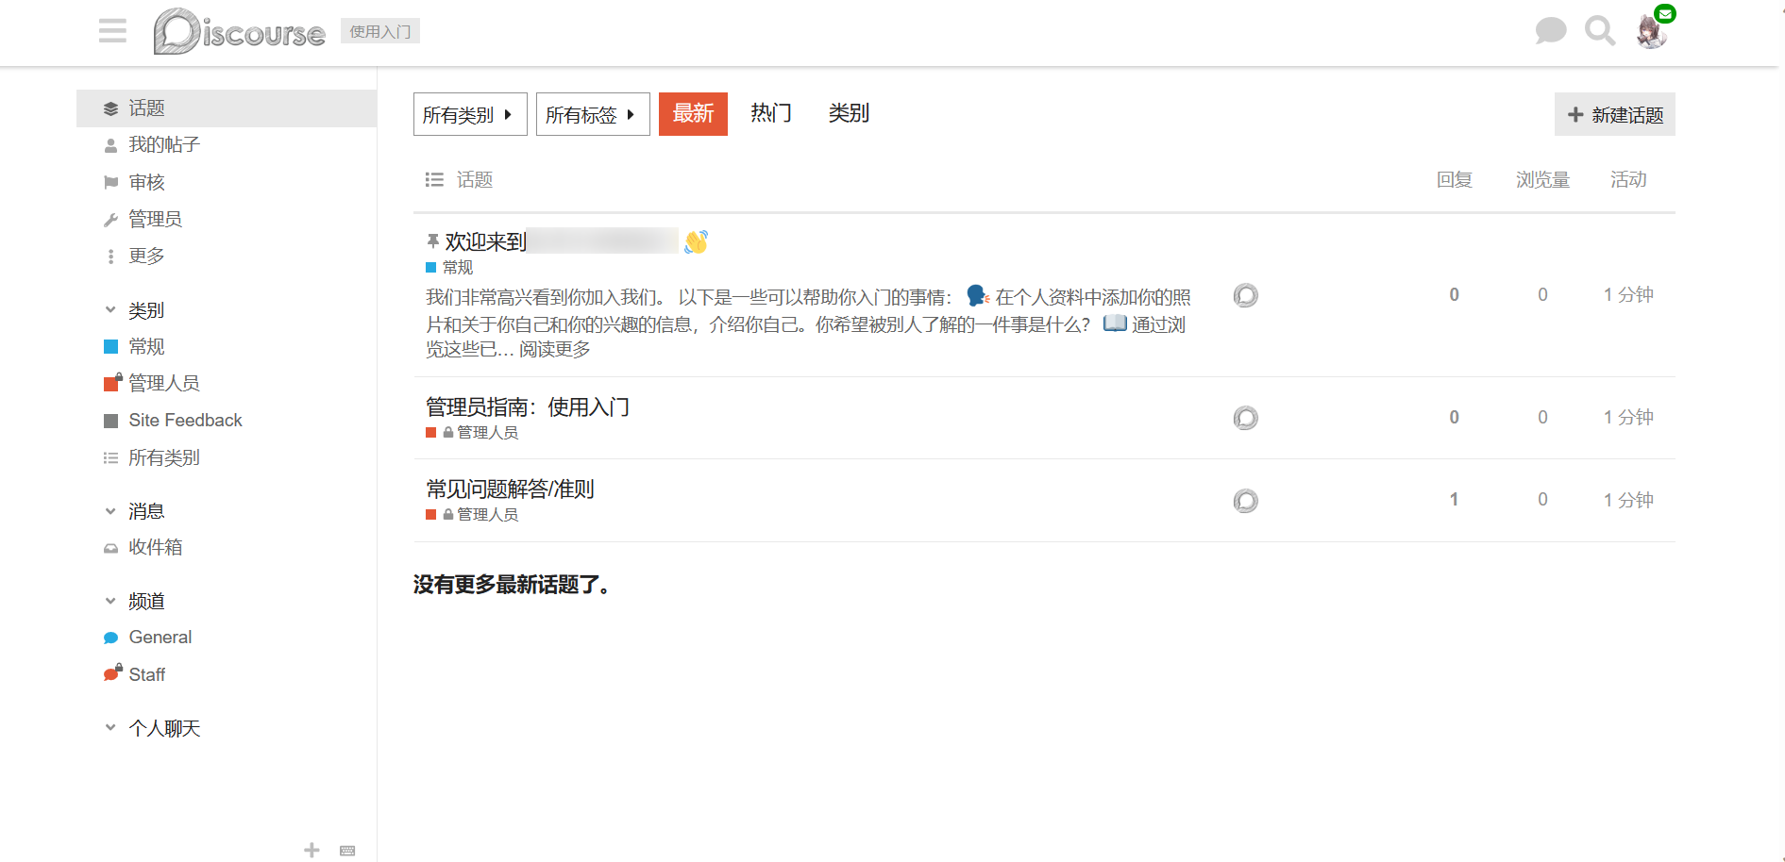Switch to the 类别 tab
The width and height of the screenshot is (1785, 862).
click(x=848, y=113)
